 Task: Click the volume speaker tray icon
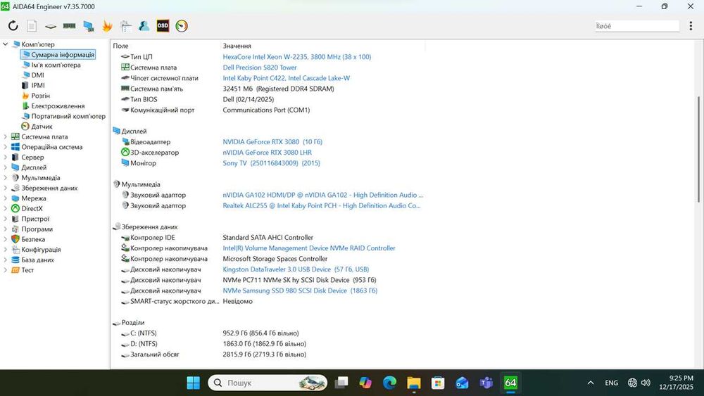[646, 383]
